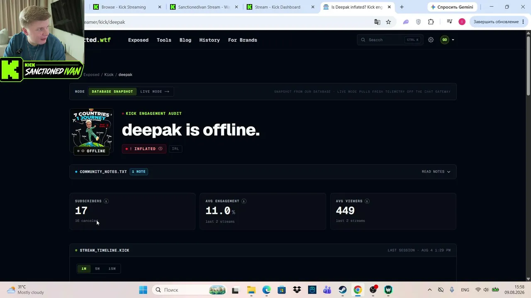Open Google Chrome from the taskbar
This screenshot has width=531, height=298.
click(358, 290)
